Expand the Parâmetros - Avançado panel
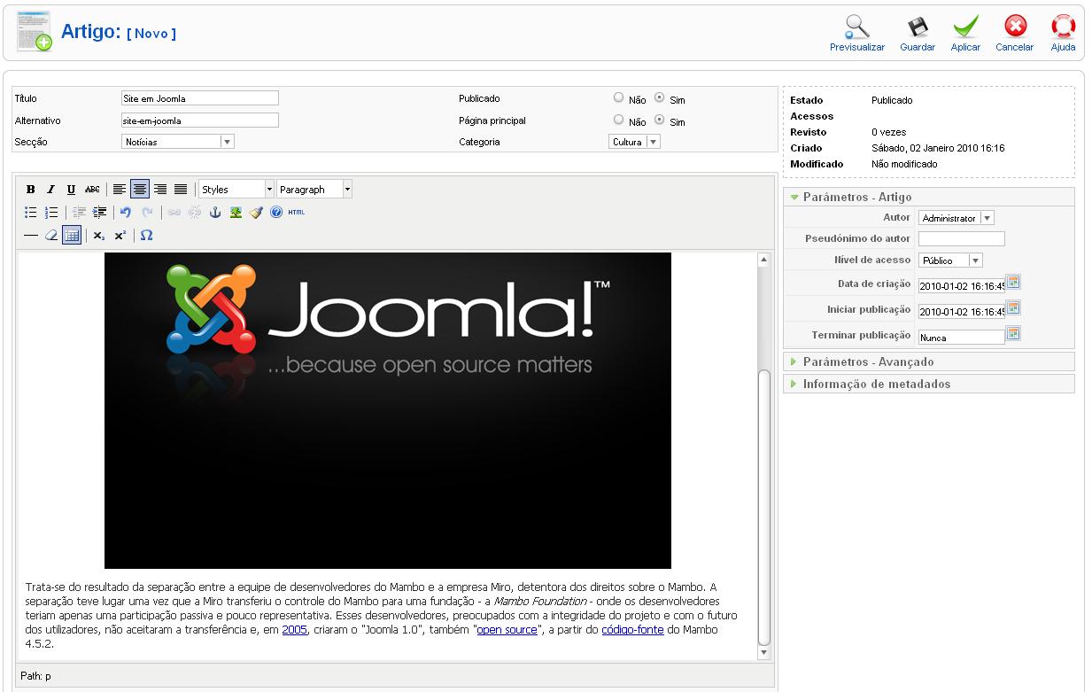 click(929, 362)
